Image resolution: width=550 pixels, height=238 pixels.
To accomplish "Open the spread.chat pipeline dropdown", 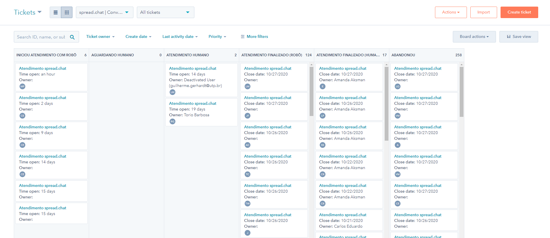I will (105, 12).
